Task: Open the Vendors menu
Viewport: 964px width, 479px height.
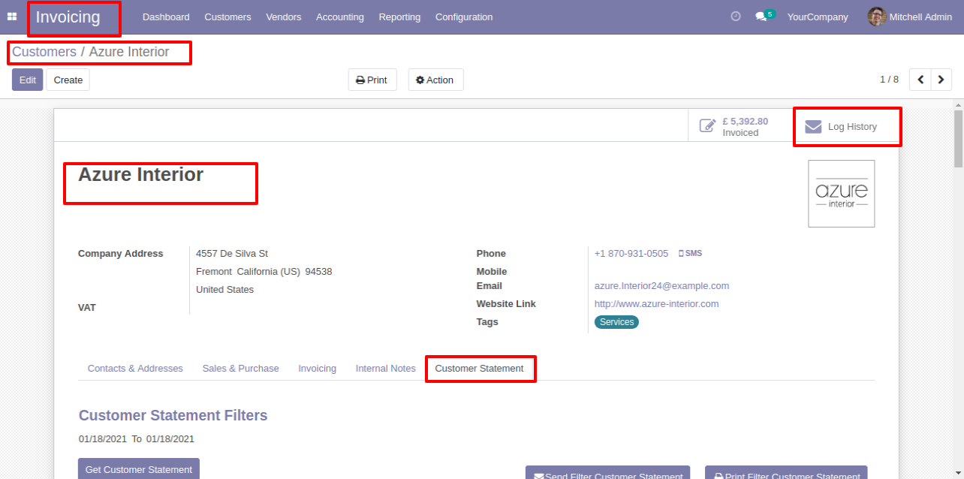Action: point(284,17)
